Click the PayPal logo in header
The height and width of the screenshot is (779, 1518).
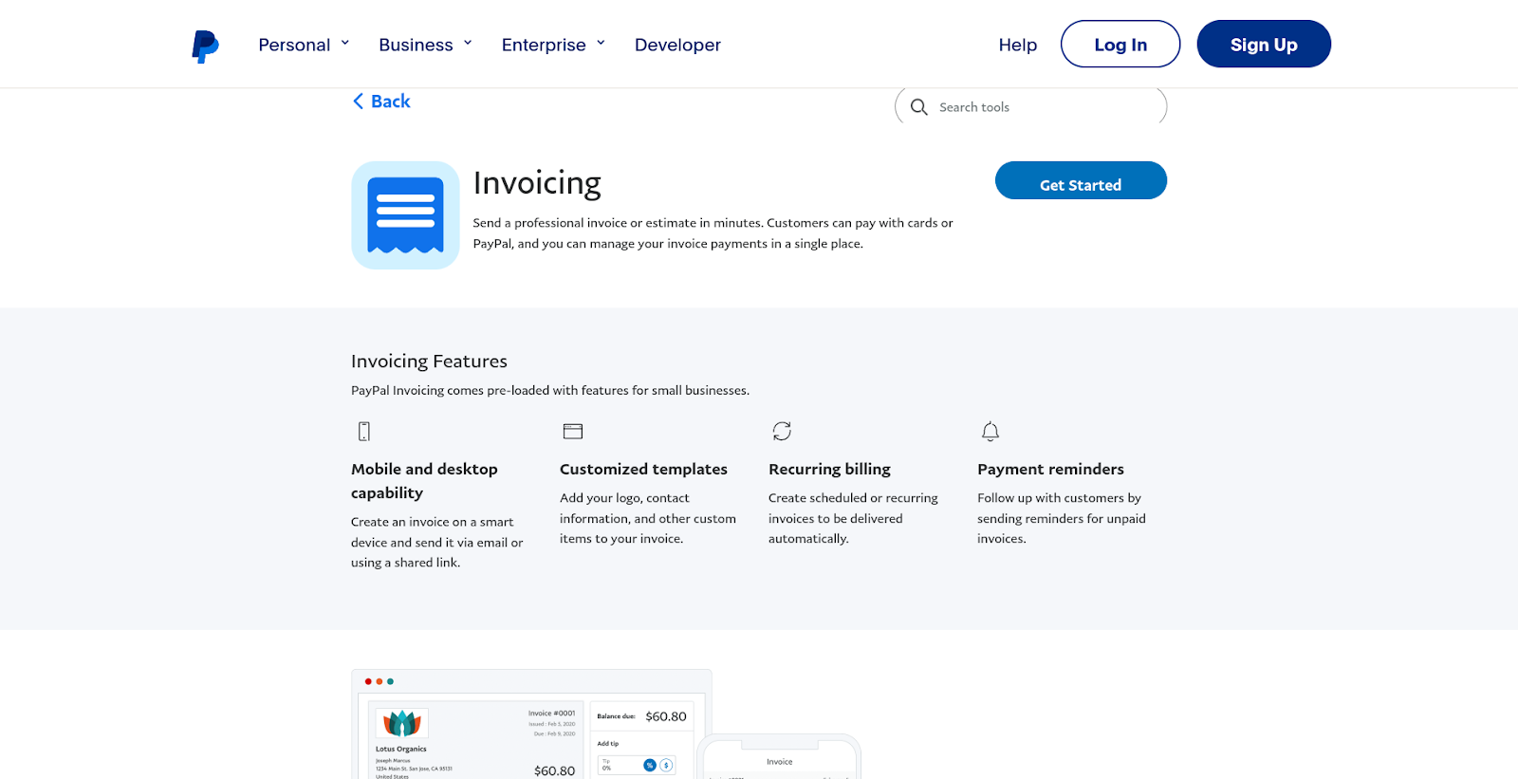pyautogui.click(x=205, y=46)
